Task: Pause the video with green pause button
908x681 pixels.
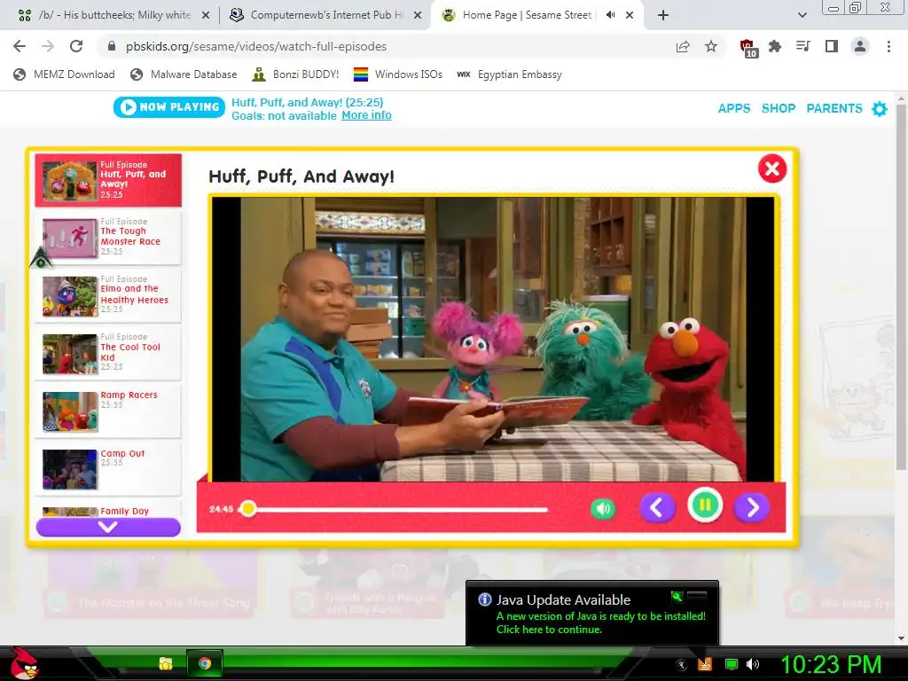Action: [705, 505]
